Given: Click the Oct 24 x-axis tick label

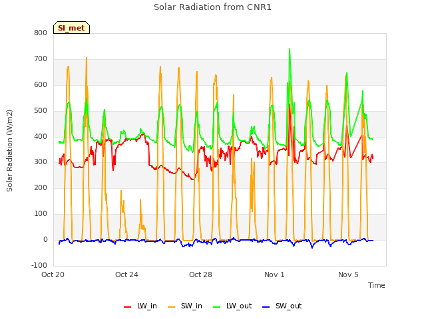Looking at the screenshot, I should click(126, 274).
